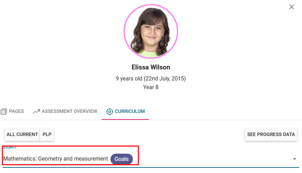Select the Curriculum tab label
Viewport: 302px width, 173px height.
point(130,112)
